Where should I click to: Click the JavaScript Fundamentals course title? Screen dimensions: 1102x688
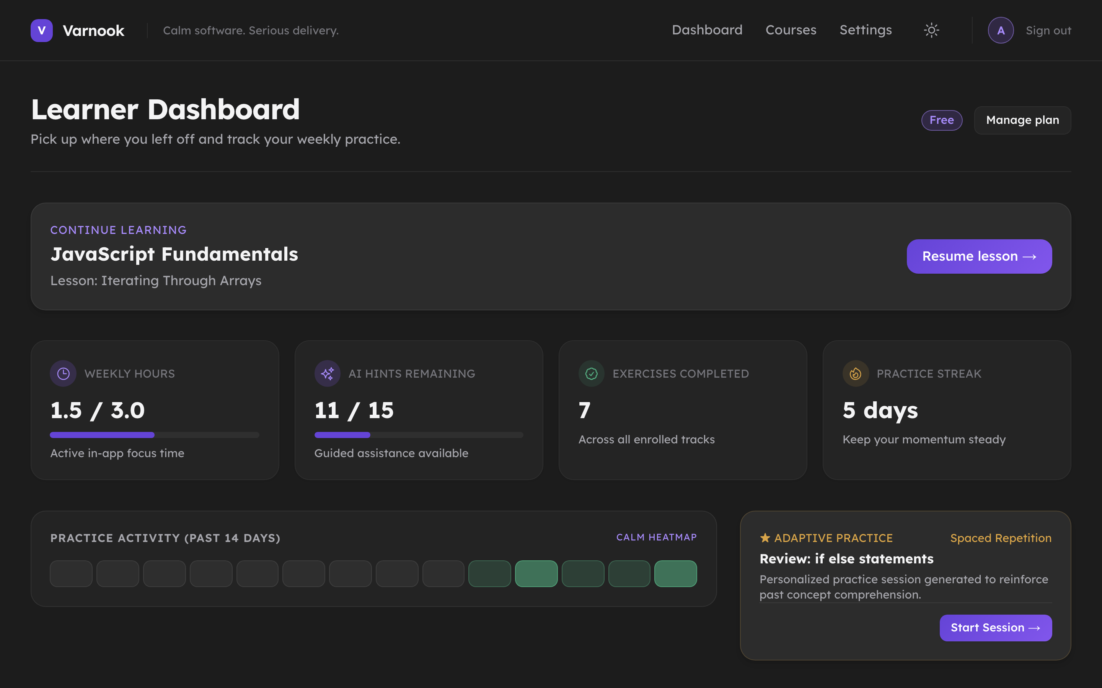point(174,254)
